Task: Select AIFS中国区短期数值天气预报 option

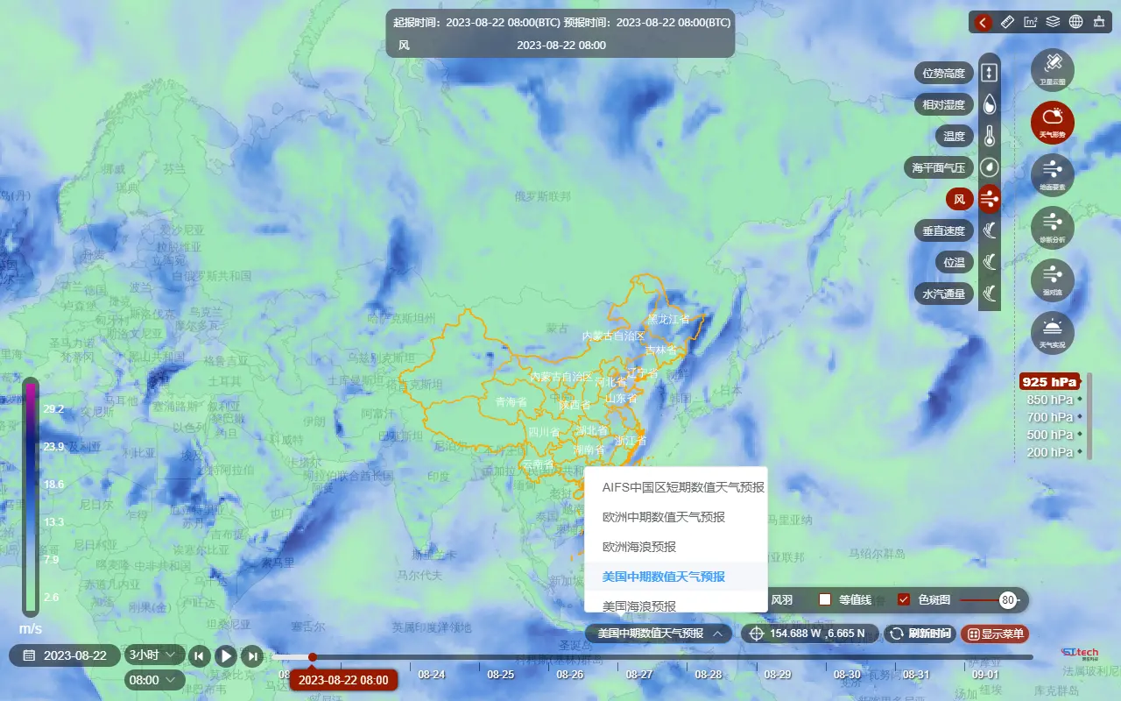Action: tap(682, 487)
